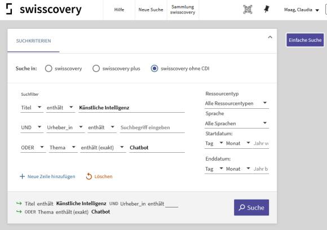Start a Neue Suche from the header
This screenshot has width=327, height=230.
[x=151, y=10]
